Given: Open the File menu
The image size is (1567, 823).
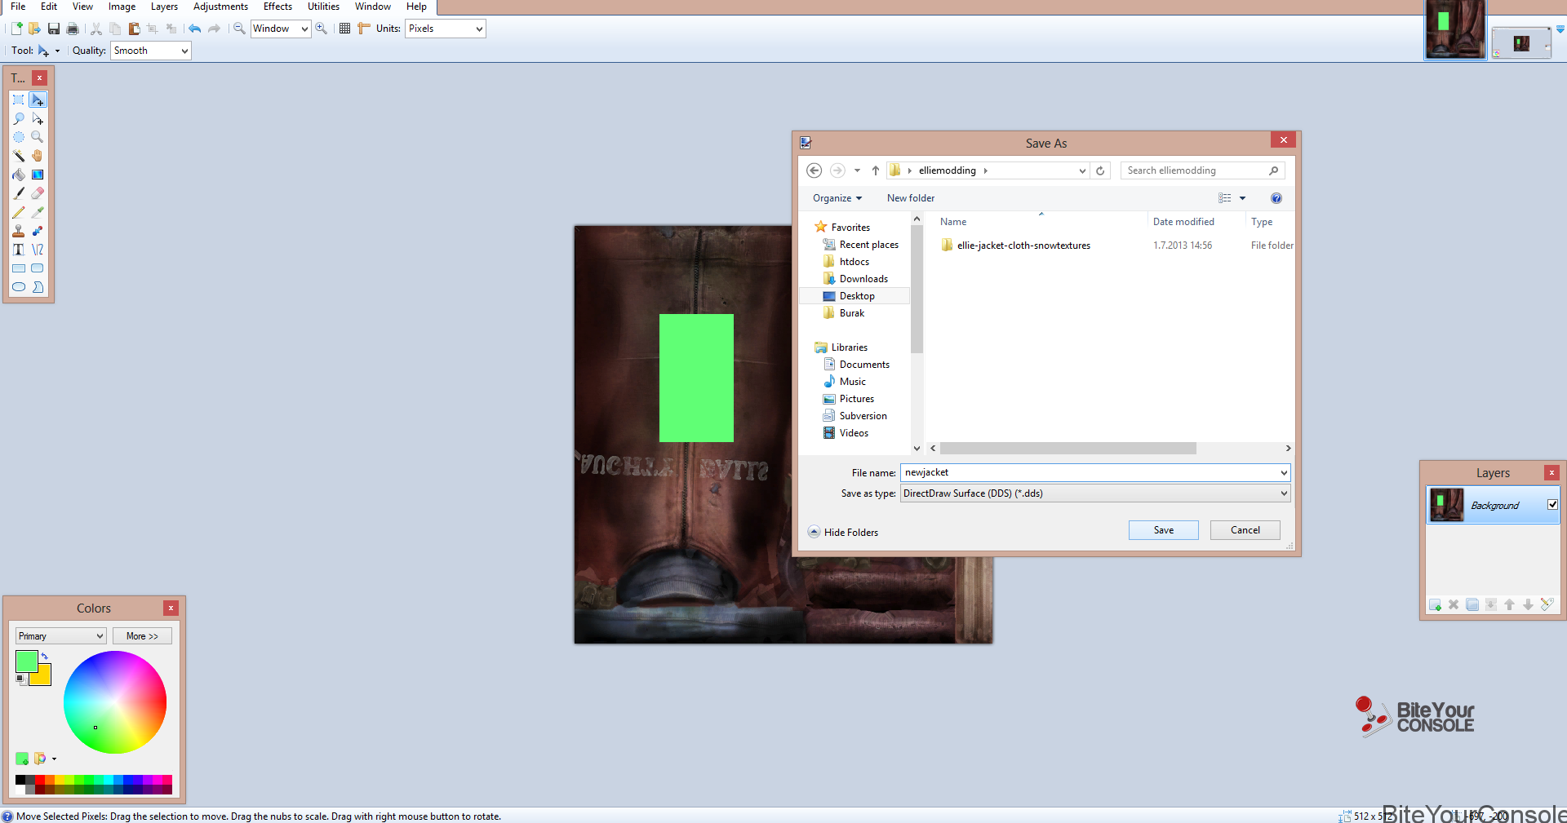Looking at the screenshot, I should click(18, 7).
